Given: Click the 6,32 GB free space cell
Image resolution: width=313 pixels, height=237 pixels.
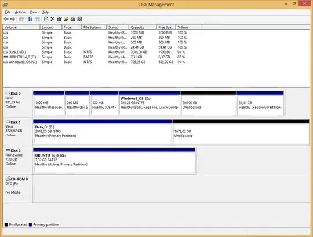Looking at the screenshot, I should pos(164,57).
